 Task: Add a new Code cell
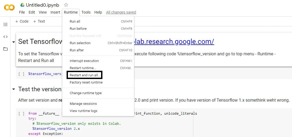(22, 21)
